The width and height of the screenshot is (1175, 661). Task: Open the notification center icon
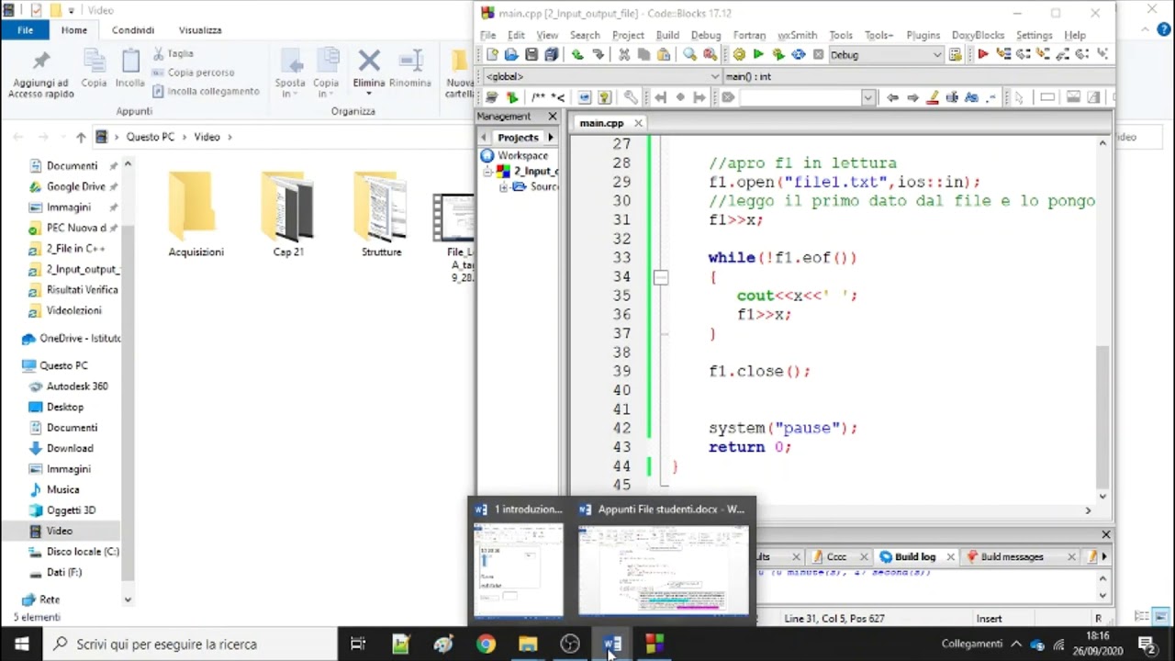point(1147,644)
